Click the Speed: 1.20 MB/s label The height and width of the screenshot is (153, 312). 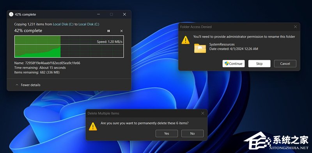[x=110, y=42]
